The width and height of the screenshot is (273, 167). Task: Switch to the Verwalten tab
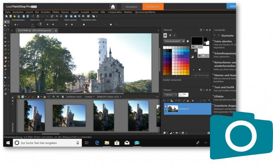pyautogui.click(x=132, y=7)
